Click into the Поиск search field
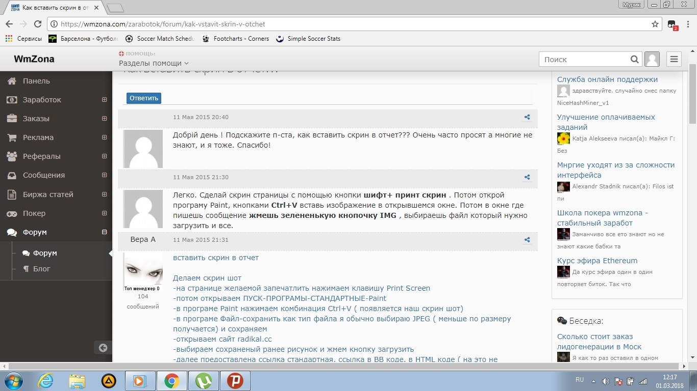This screenshot has width=697, height=391. click(x=584, y=60)
